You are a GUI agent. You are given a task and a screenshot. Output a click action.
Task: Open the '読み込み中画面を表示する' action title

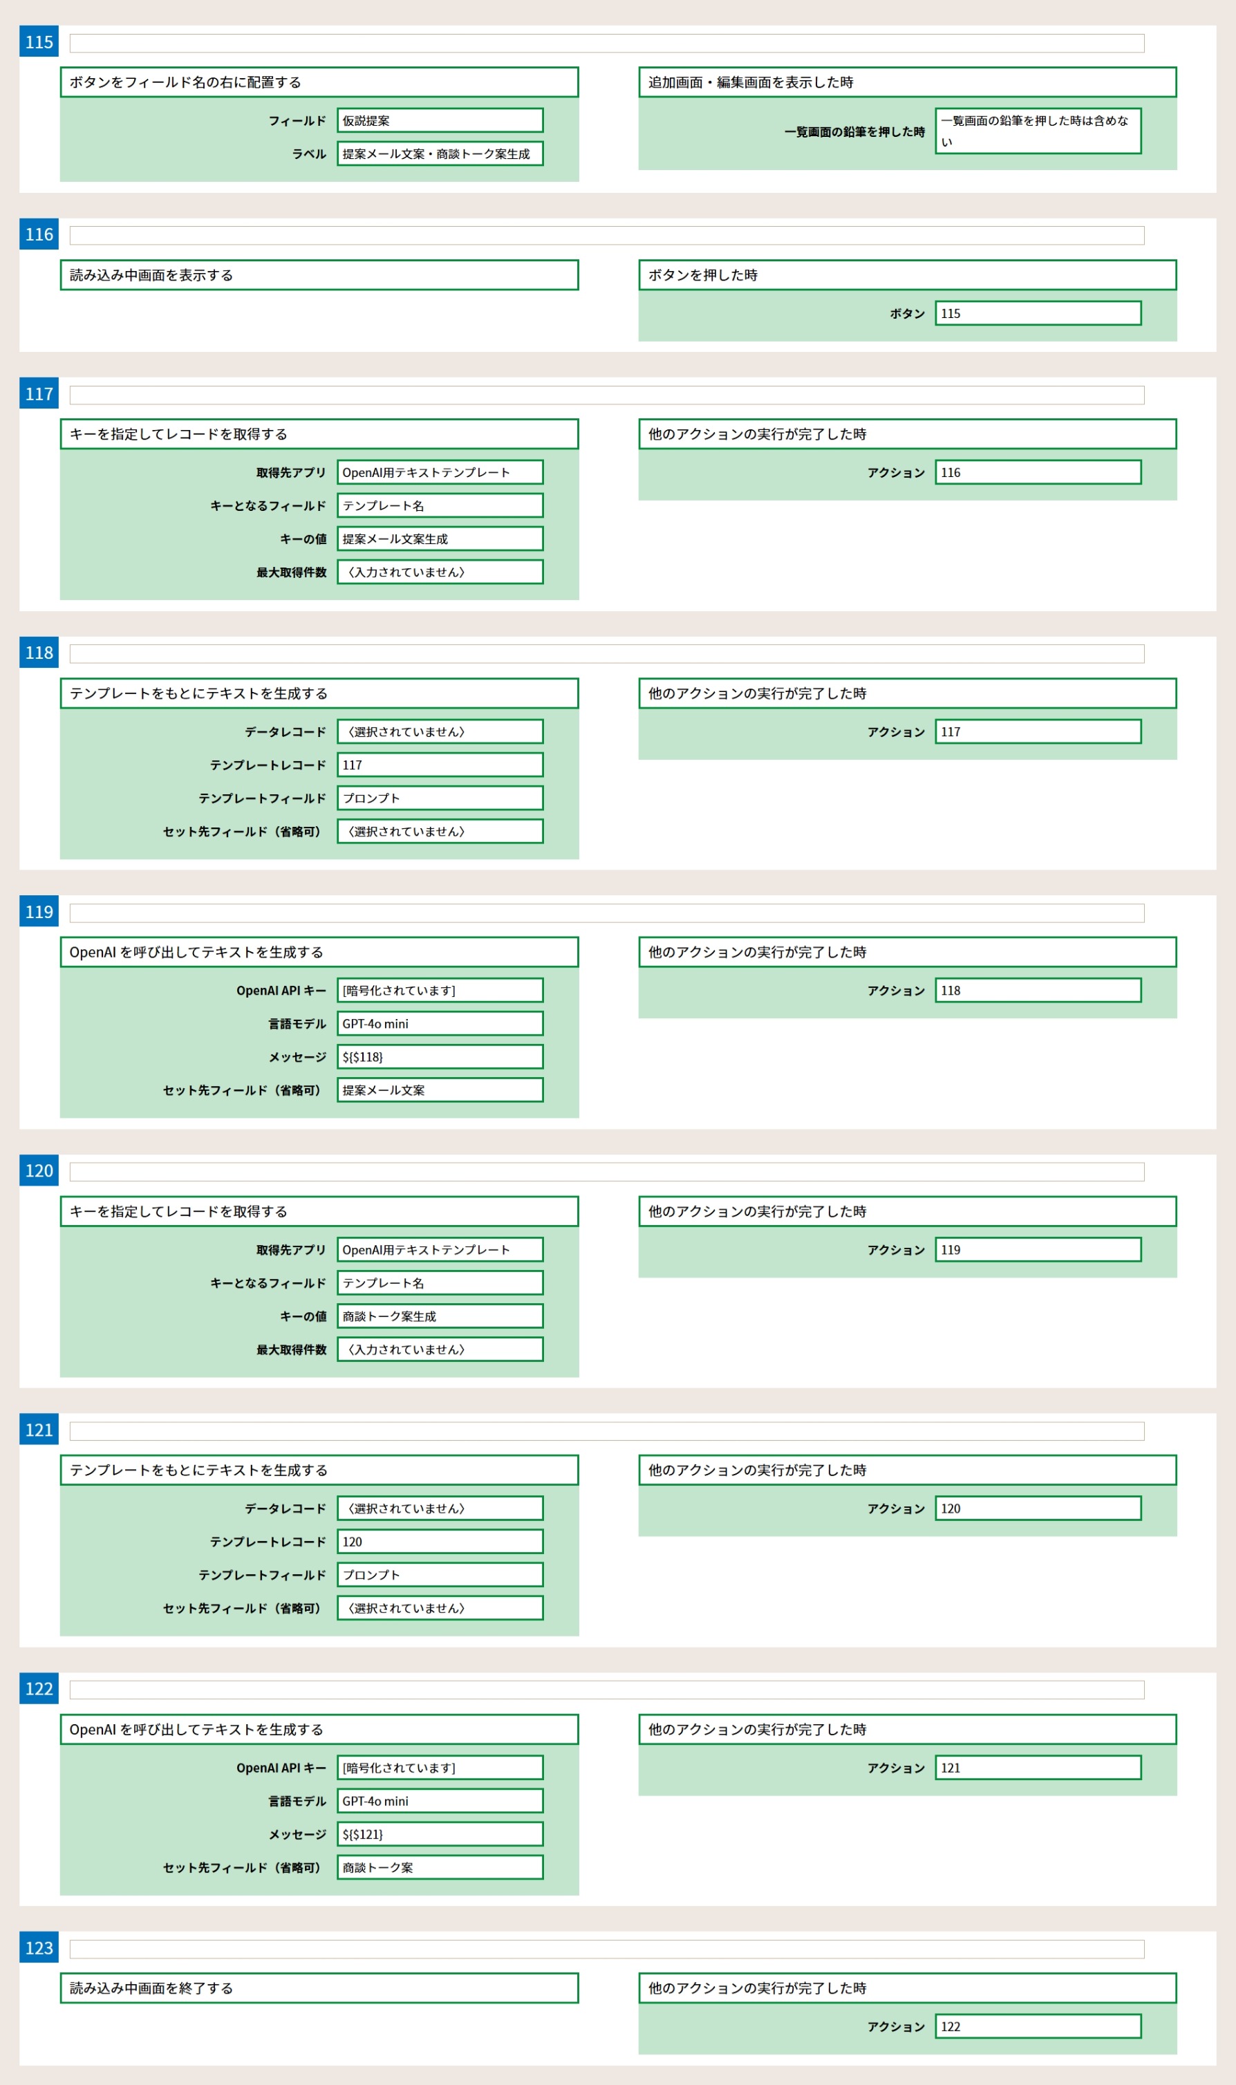pyautogui.click(x=319, y=274)
